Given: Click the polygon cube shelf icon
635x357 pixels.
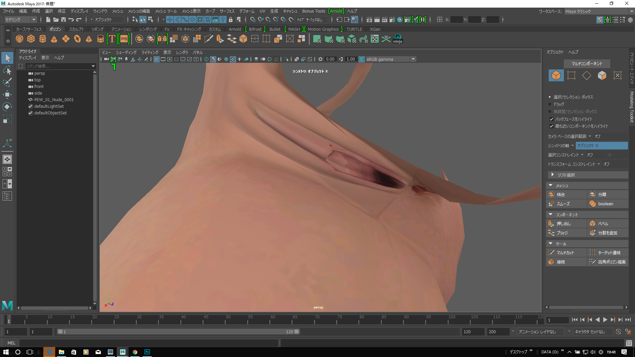Looking at the screenshot, I should point(31,39).
